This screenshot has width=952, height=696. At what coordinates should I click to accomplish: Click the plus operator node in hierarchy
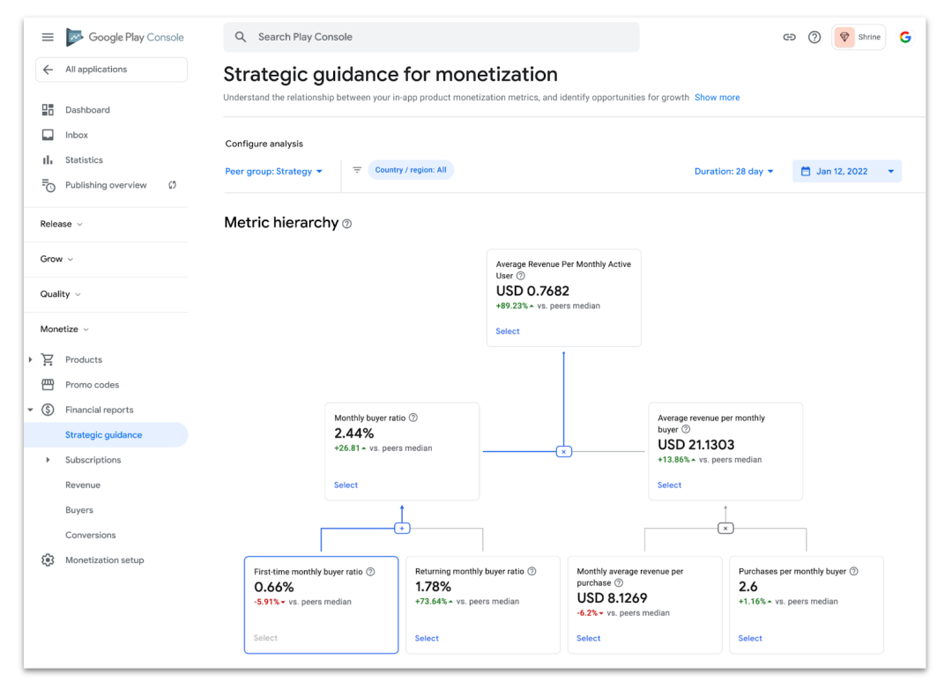[x=402, y=528]
